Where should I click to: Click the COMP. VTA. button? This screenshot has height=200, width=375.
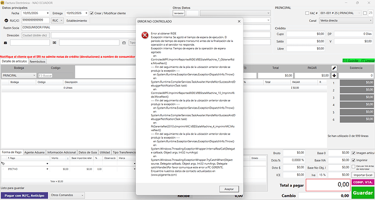click(x=363, y=182)
